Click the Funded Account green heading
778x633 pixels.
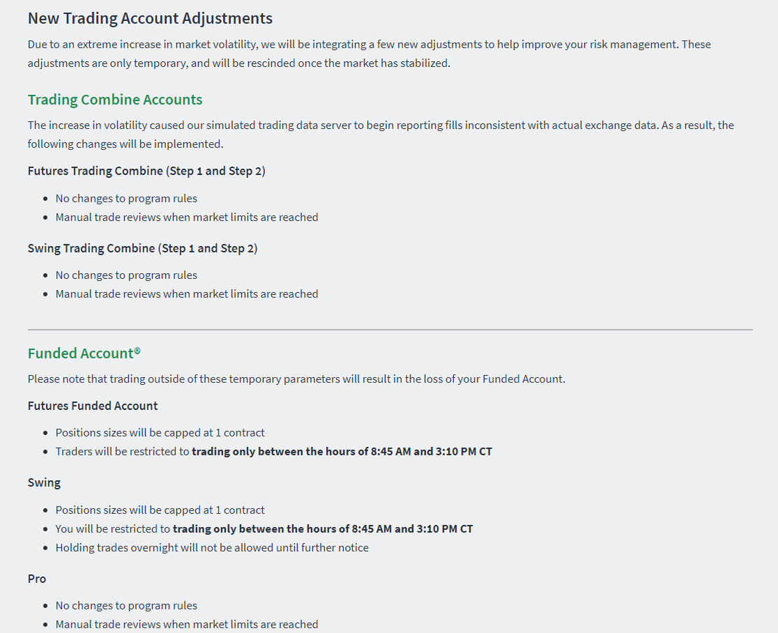pyautogui.click(x=84, y=353)
